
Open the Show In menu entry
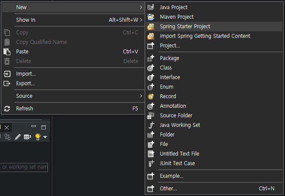[x=73, y=20]
